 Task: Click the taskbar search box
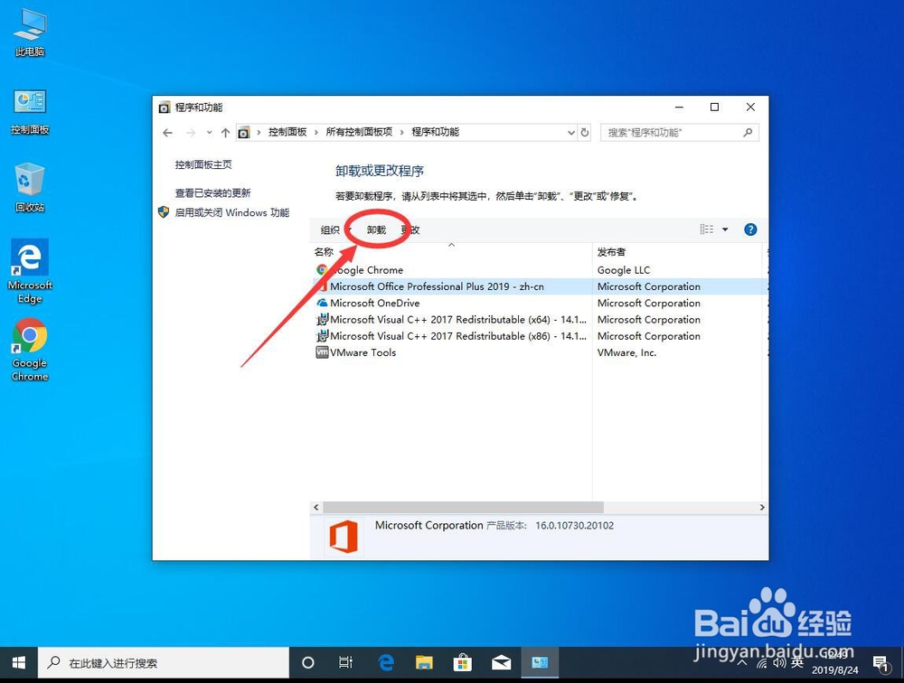coord(163,663)
